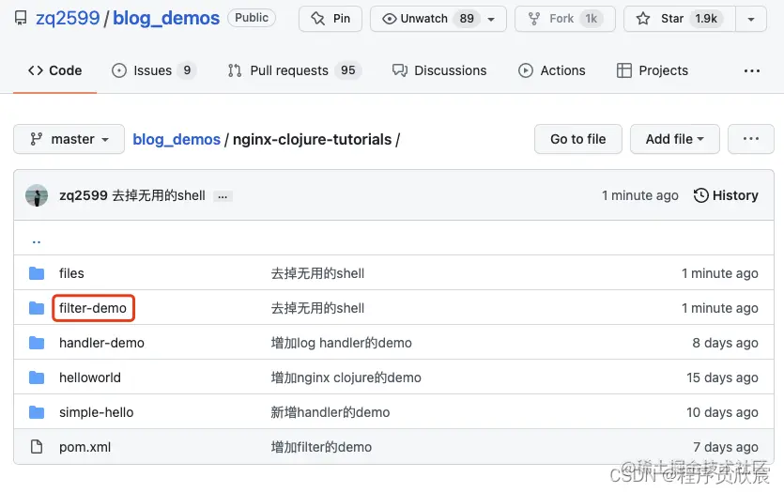784x493 pixels.
Task: Open the handler-demo folder
Action: coord(101,343)
